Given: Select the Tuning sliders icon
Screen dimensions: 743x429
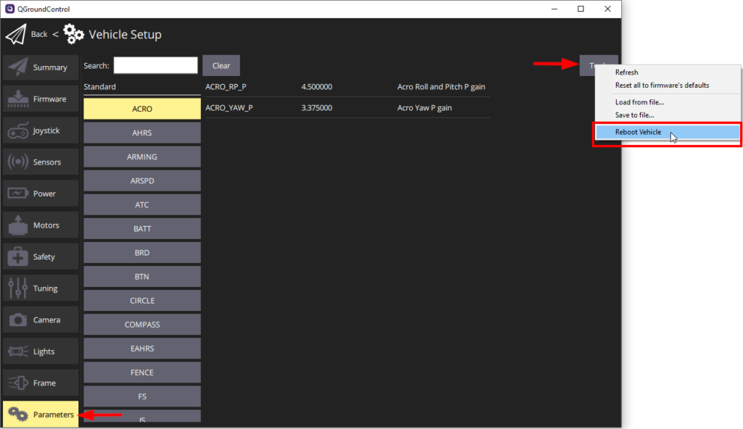Looking at the screenshot, I should (x=17, y=288).
